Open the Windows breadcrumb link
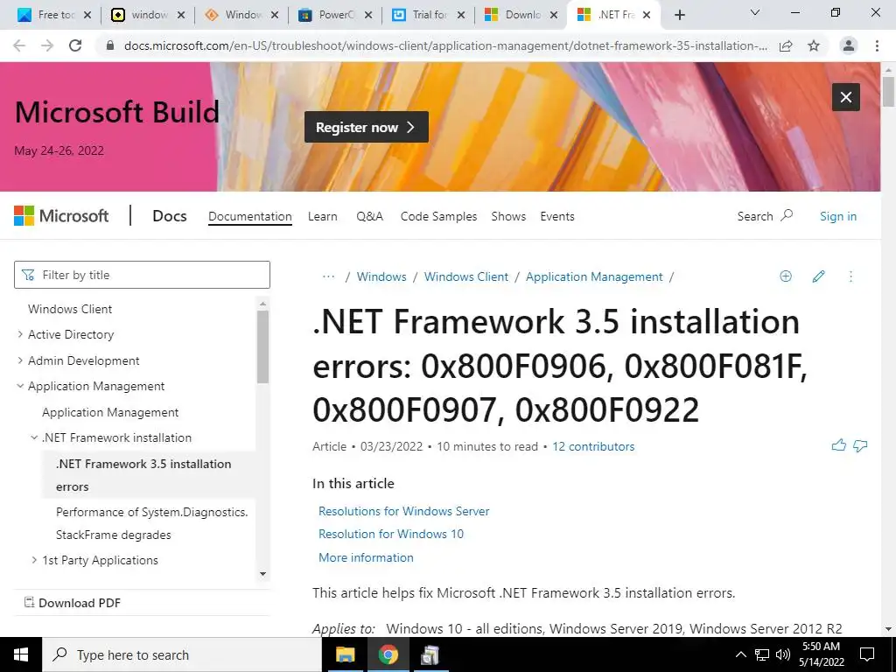The image size is (896, 672). pos(381,276)
